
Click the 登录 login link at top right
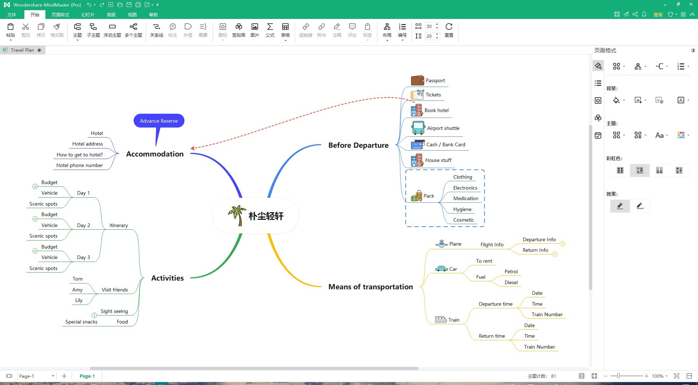pyautogui.click(x=657, y=15)
